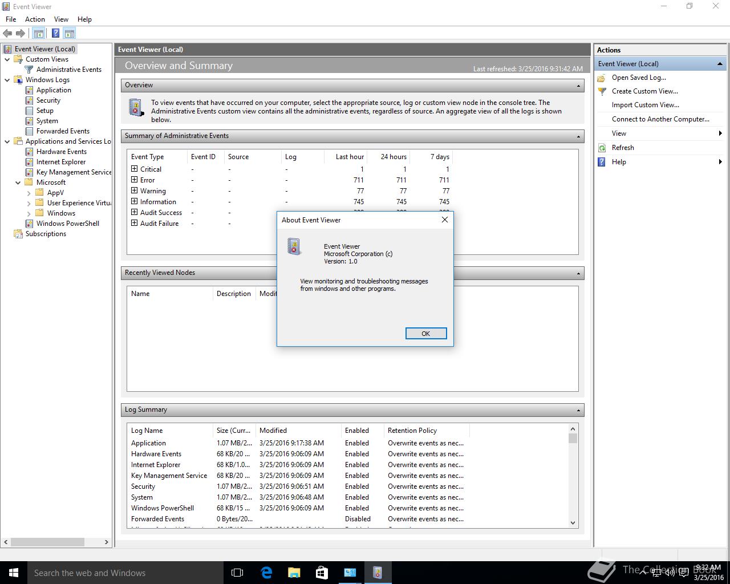Screen dimensions: 730x584
Task: Open the Help submenu in Actions pane
Action: 660,162
